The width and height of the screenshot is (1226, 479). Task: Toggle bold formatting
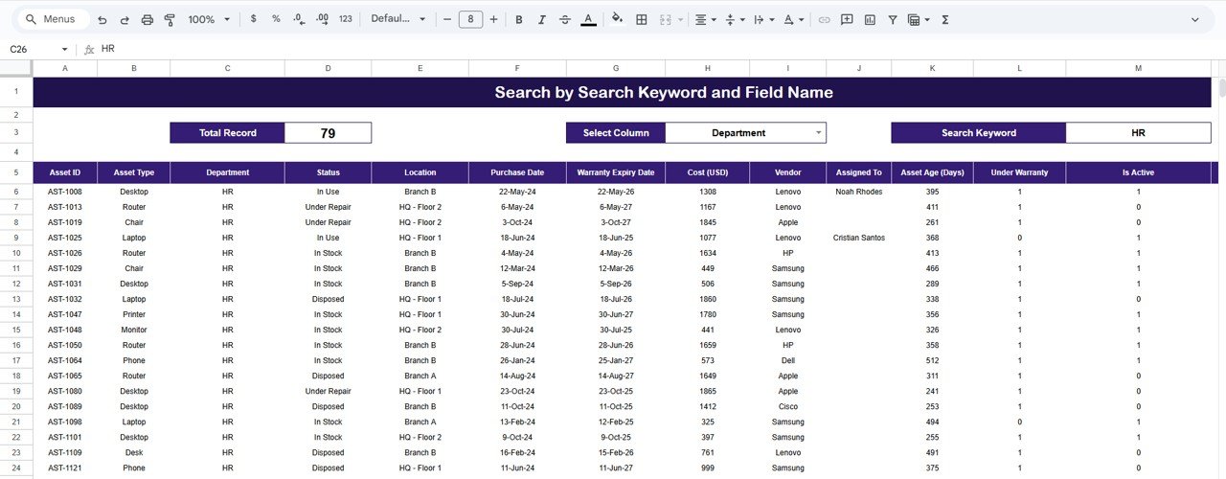click(x=519, y=19)
